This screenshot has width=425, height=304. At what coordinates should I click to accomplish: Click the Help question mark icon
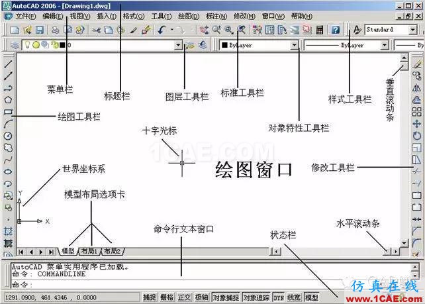point(335,30)
